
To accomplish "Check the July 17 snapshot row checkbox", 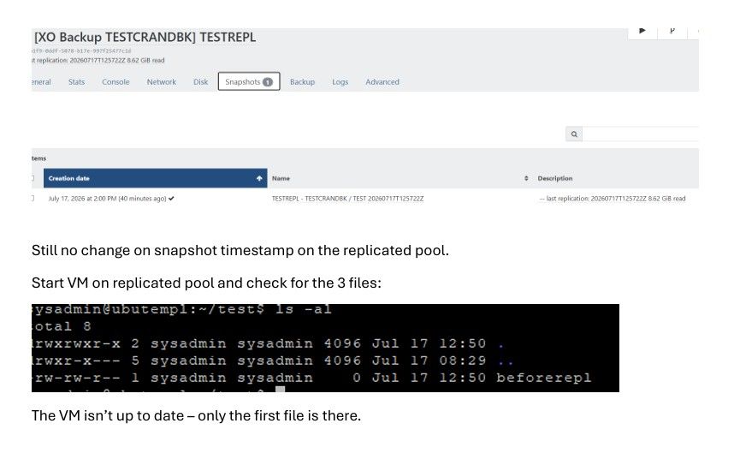I will [x=33, y=199].
